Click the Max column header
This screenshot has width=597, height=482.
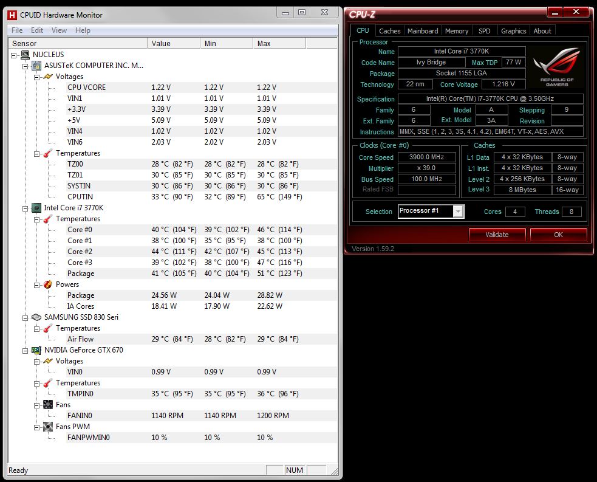(279, 43)
